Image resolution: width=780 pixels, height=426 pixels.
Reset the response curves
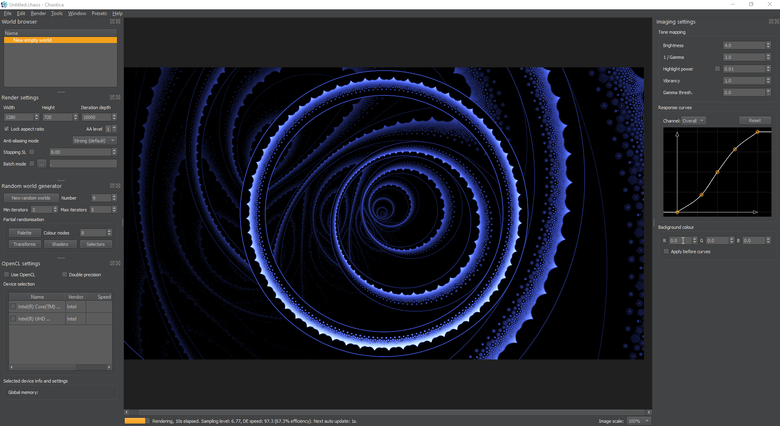[755, 120]
